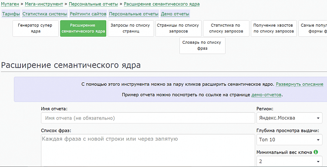The width and height of the screenshot is (327, 167).
Task: Open the Минимальный вес ключа dropdown
Action: pyautogui.click(x=290, y=161)
